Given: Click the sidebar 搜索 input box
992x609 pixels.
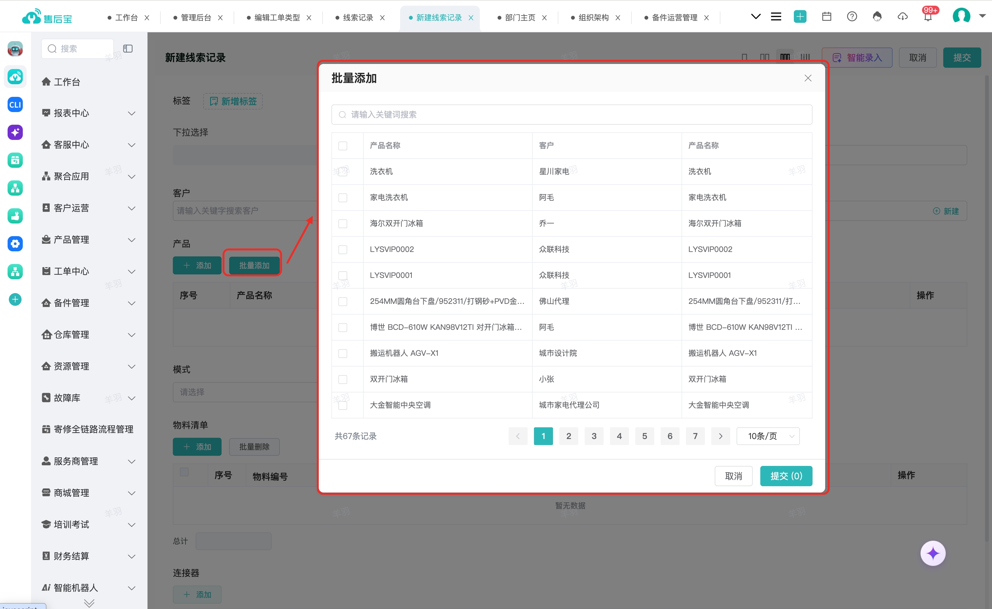Looking at the screenshot, I should point(77,49).
